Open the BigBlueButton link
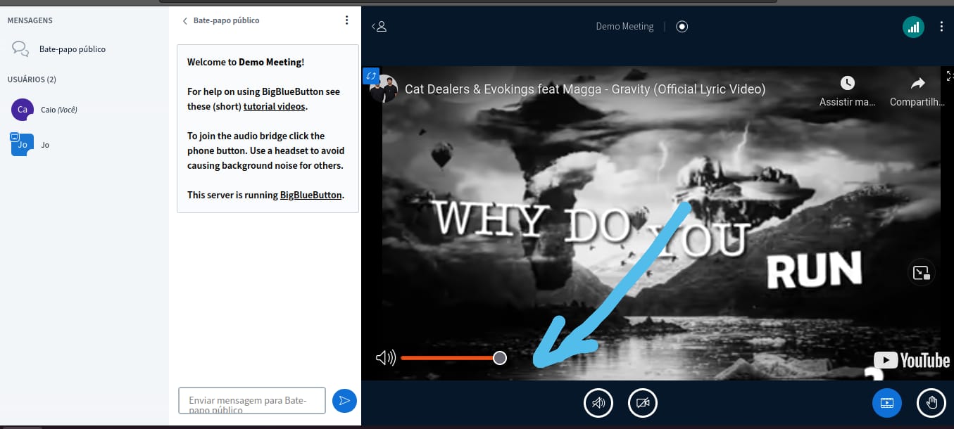The image size is (954, 429). pos(310,195)
